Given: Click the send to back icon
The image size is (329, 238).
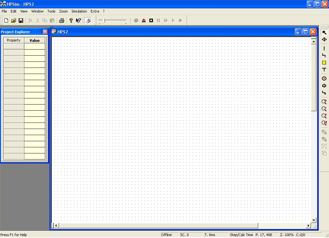Looking at the screenshot, I should tap(324, 139).
